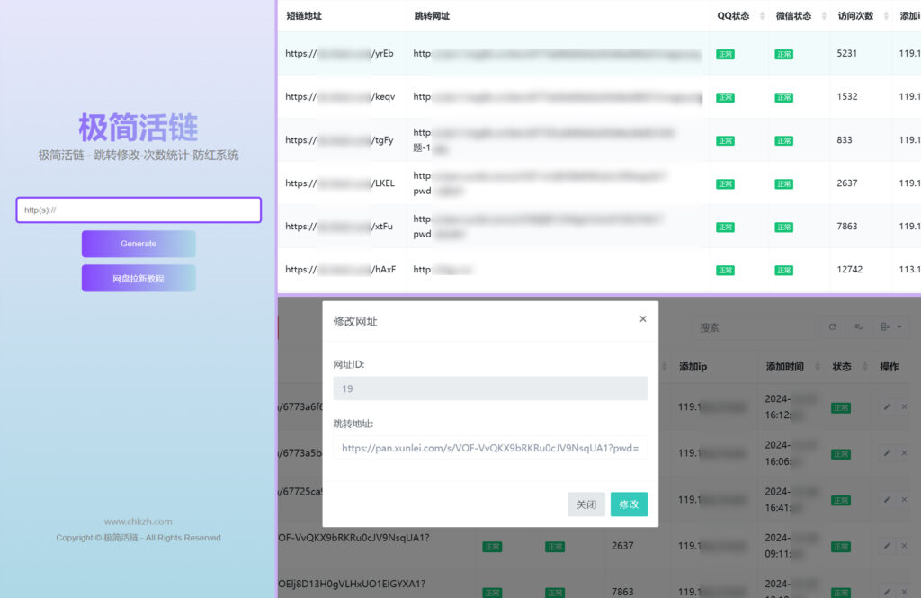
Task: Visit the www.chkzh.com link
Action: (138, 521)
